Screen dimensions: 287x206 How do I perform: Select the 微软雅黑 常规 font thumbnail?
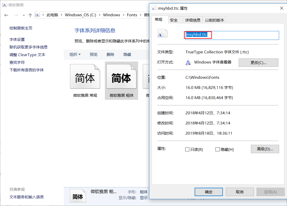click(85, 81)
